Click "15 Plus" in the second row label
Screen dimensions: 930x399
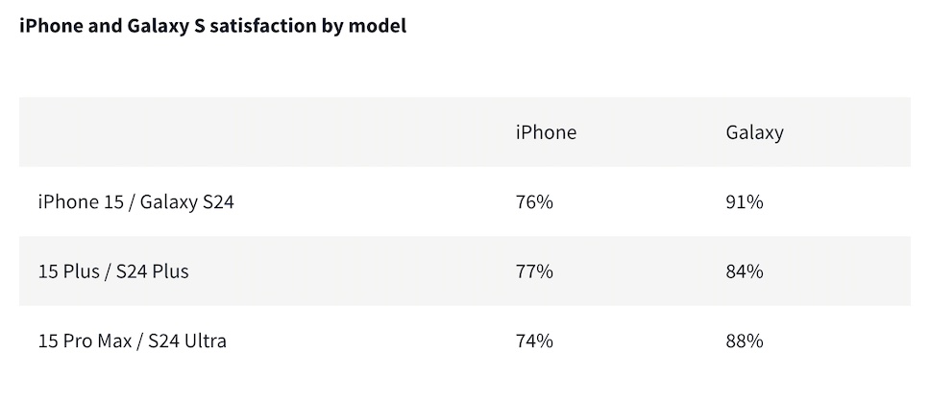68,271
